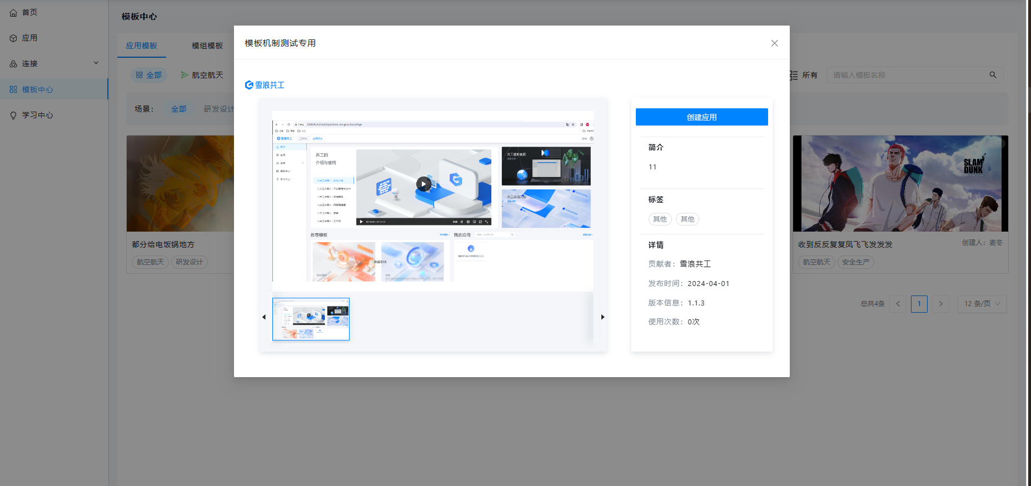This screenshot has width=1031, height=486.
Task: Play the video in the preview image
Action: [424, 184]
